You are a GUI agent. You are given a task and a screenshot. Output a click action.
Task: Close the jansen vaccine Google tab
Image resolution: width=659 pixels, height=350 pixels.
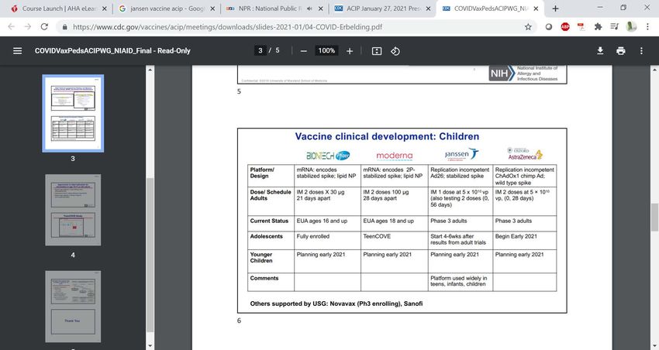[212, 9]
